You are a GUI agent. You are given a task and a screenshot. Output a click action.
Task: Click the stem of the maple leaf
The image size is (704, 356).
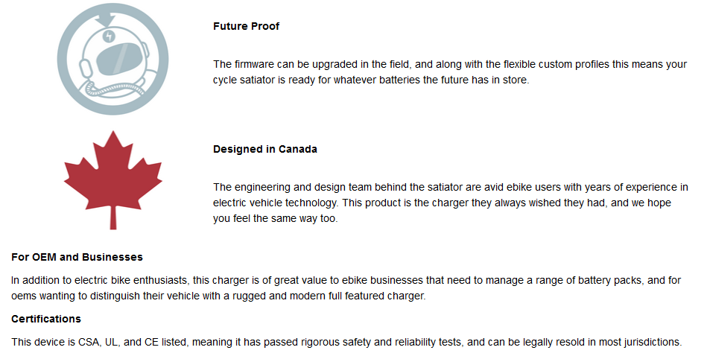click(x=113, y=219)
